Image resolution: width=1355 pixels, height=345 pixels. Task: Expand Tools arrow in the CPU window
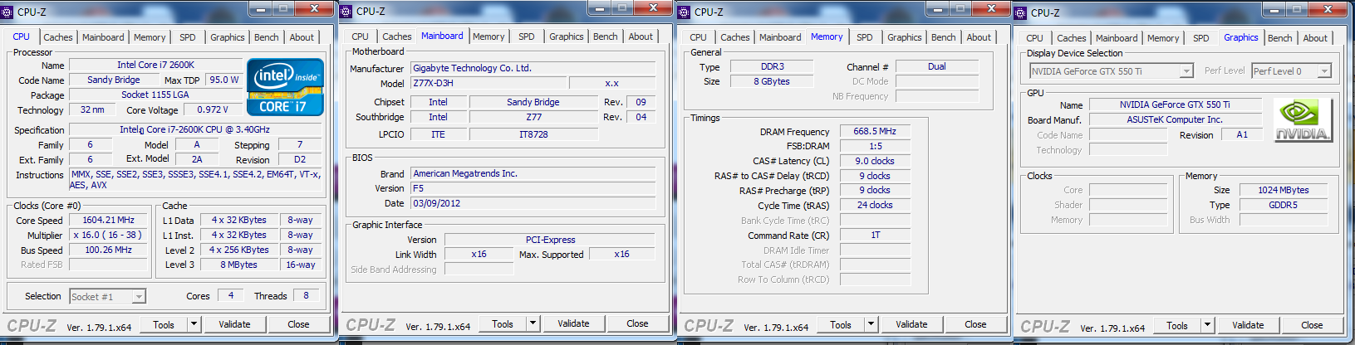(194, 324)
